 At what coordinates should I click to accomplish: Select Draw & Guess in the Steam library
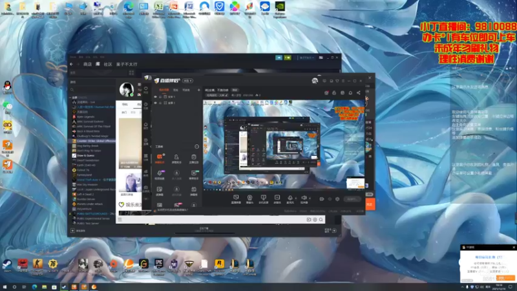85,155
